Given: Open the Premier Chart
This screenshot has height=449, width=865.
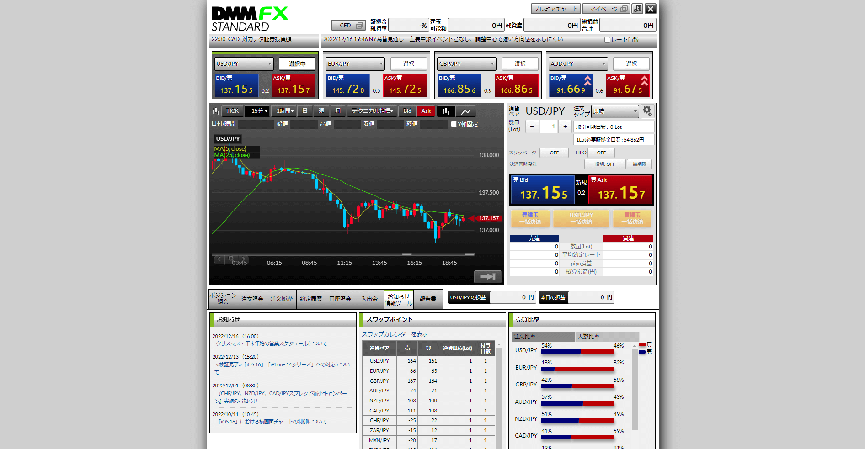Looking at the screenshot, I should pyautogui.click(x=555, y=9).
